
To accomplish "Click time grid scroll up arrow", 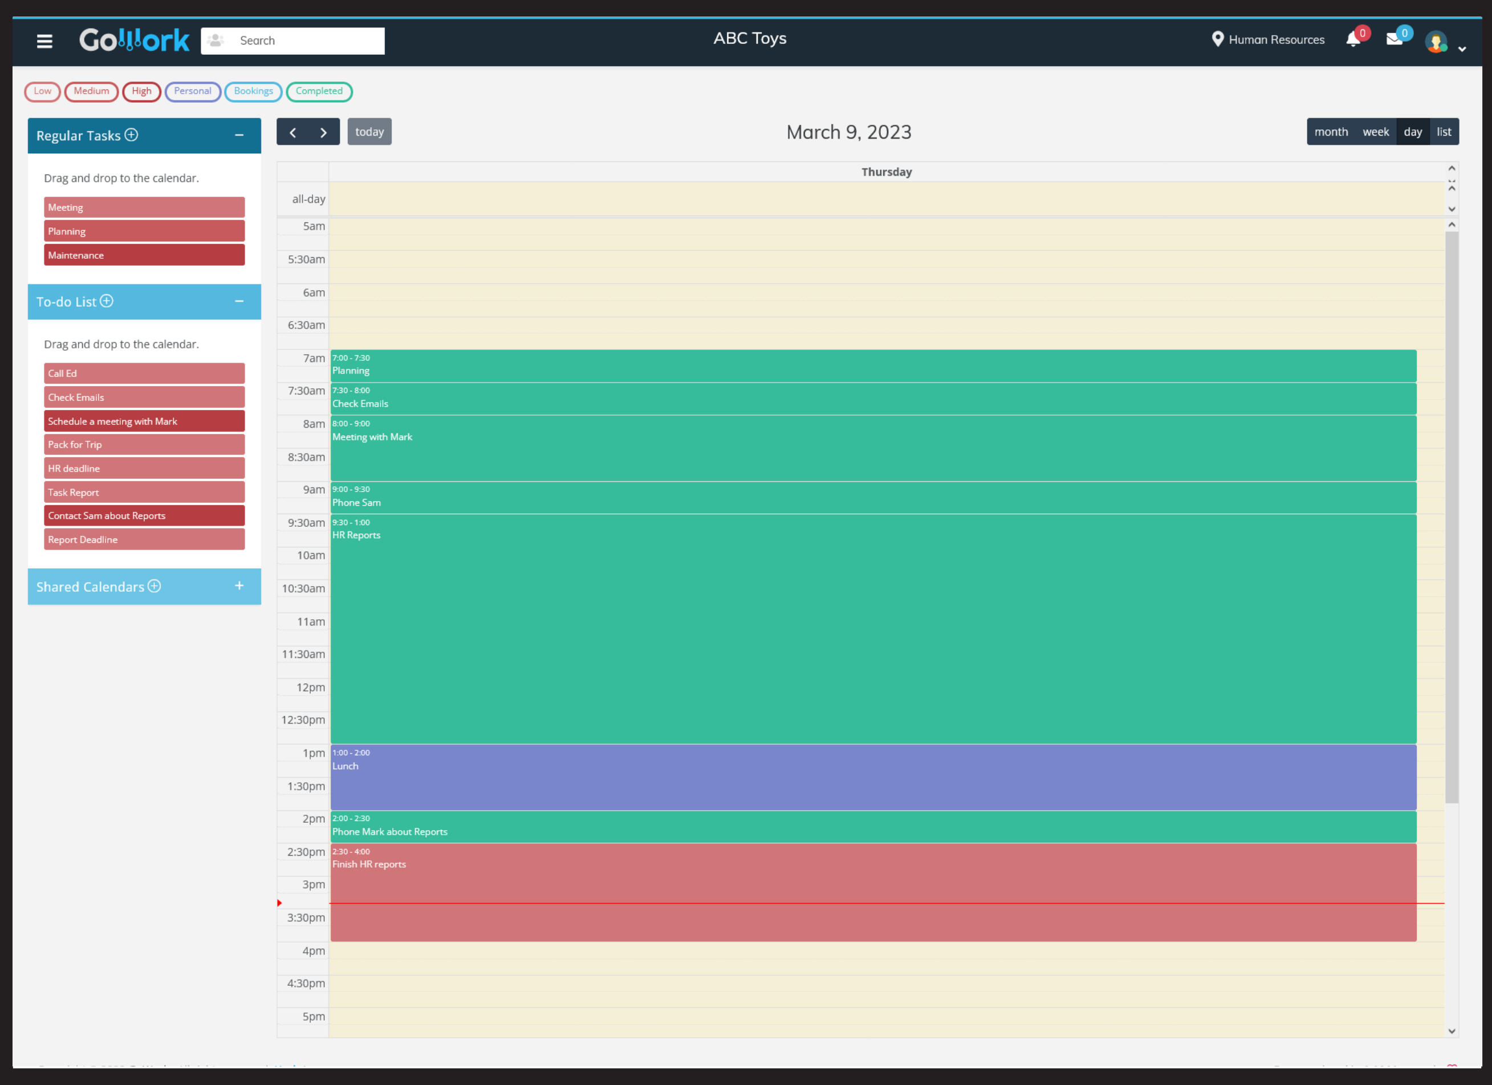I will coord(1451,225).
